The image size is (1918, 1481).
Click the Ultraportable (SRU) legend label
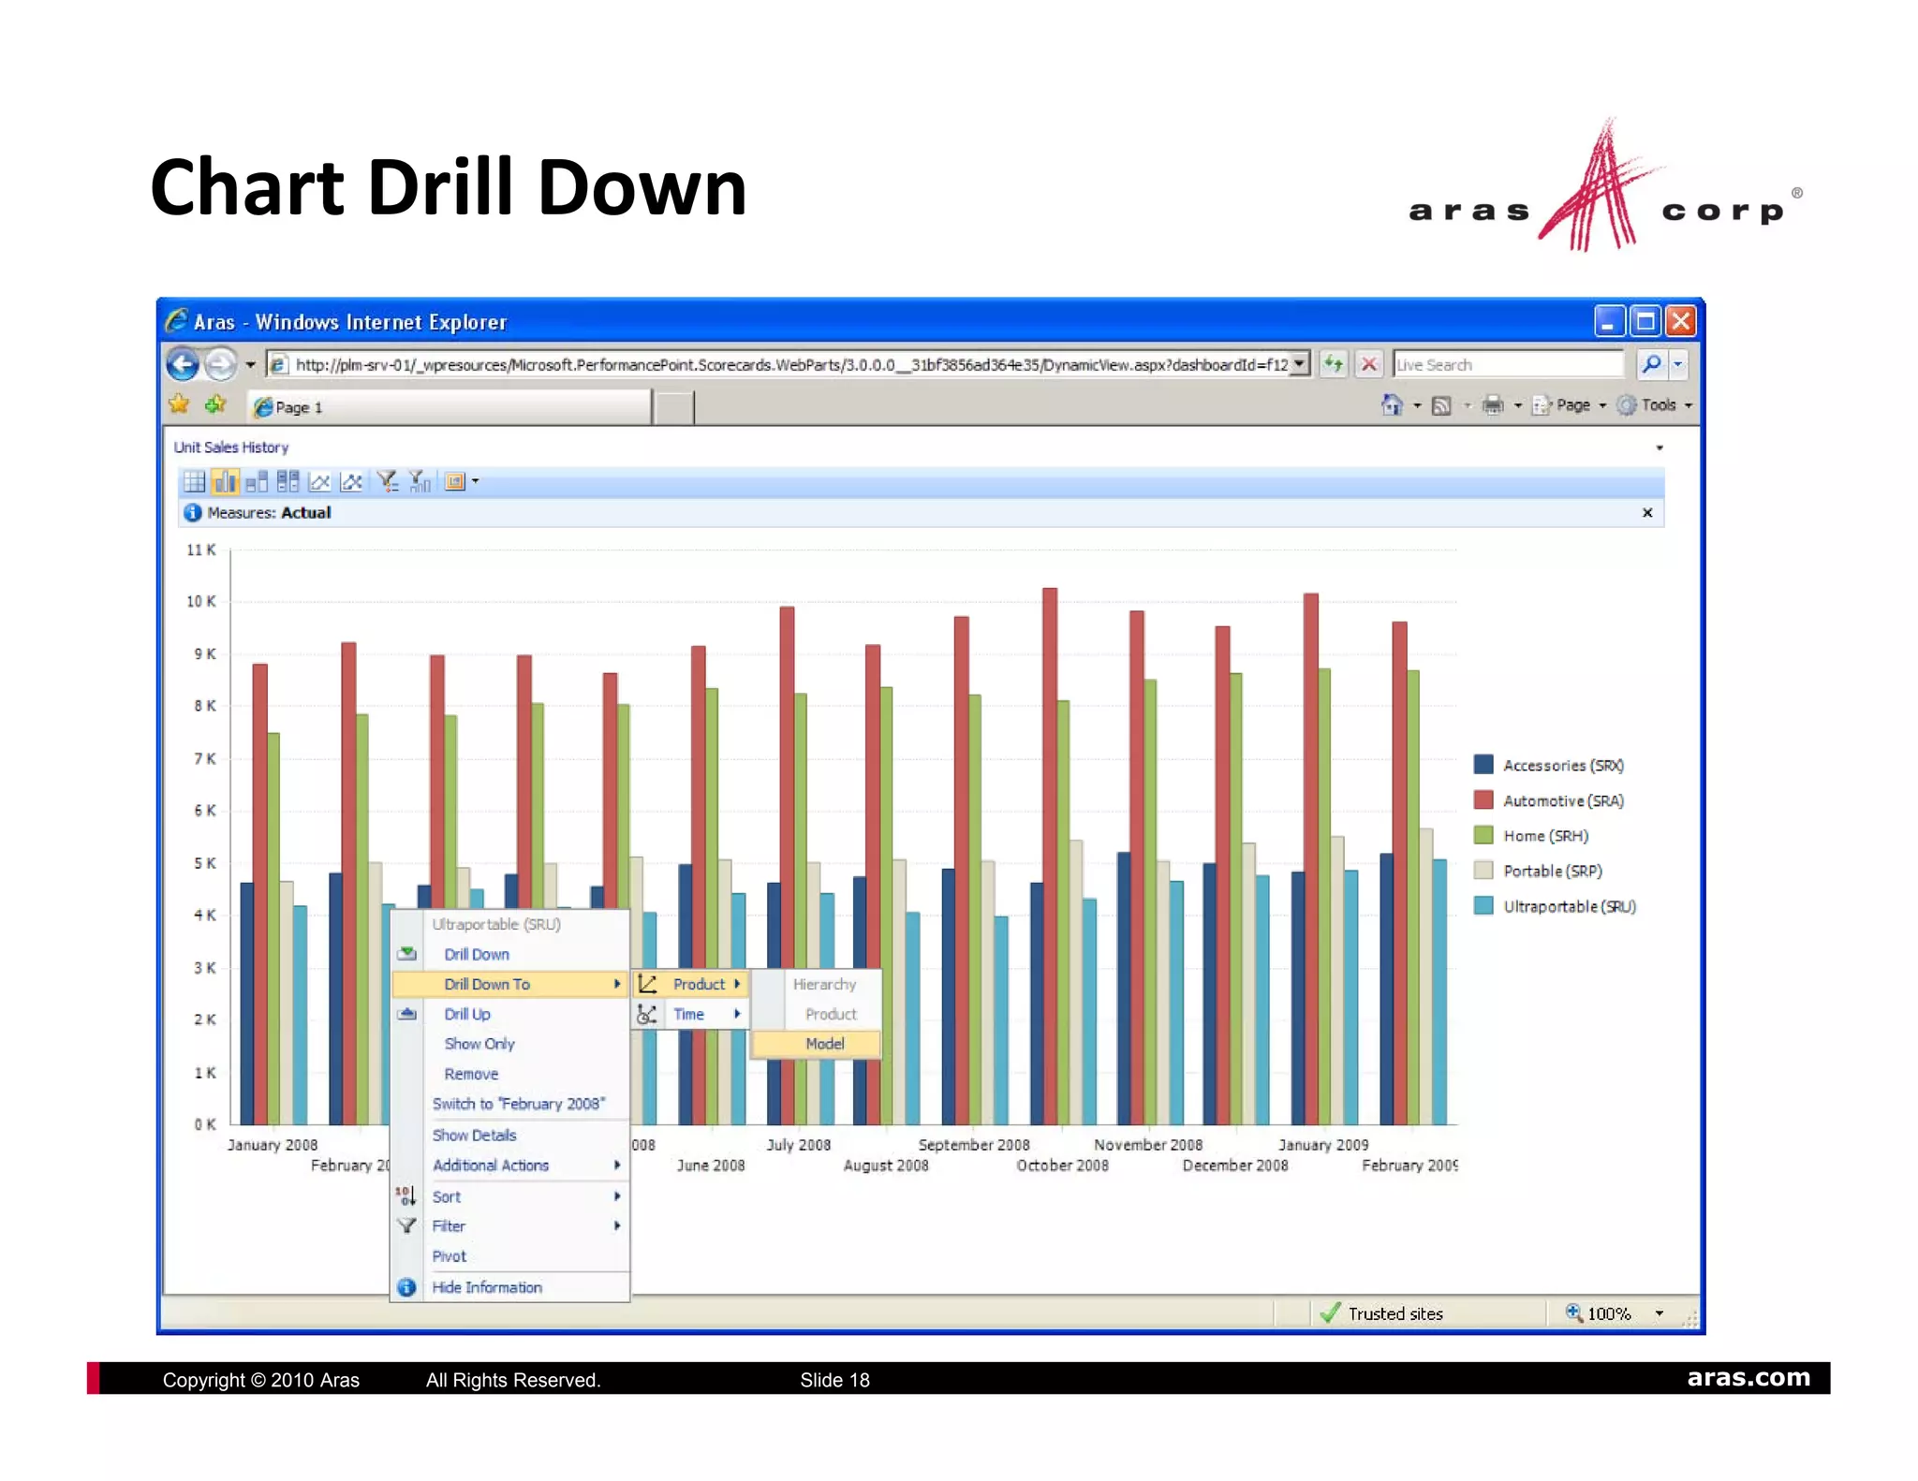[1570, 906]
